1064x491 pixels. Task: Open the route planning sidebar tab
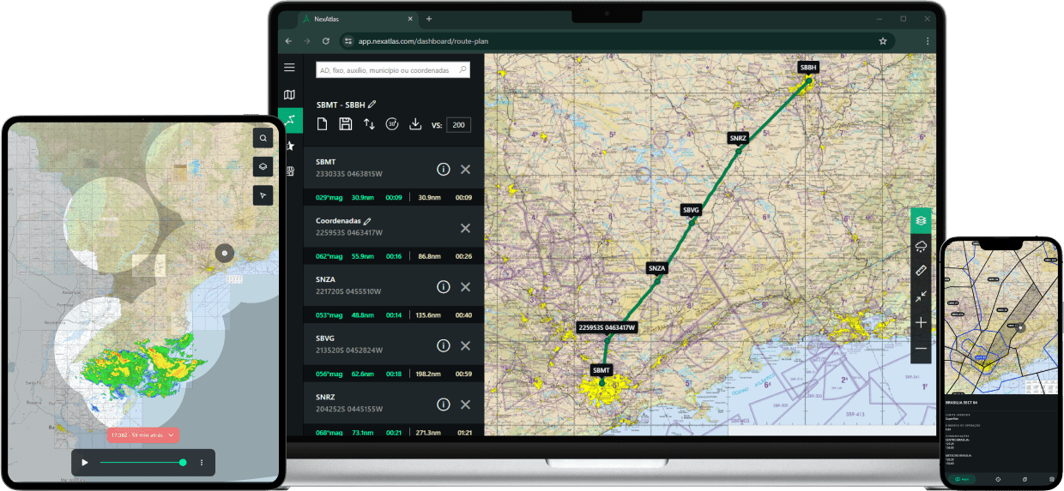[x=290, y=120]
